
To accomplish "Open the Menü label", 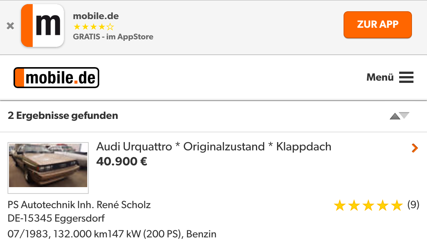I will click(x=380, y=78).
